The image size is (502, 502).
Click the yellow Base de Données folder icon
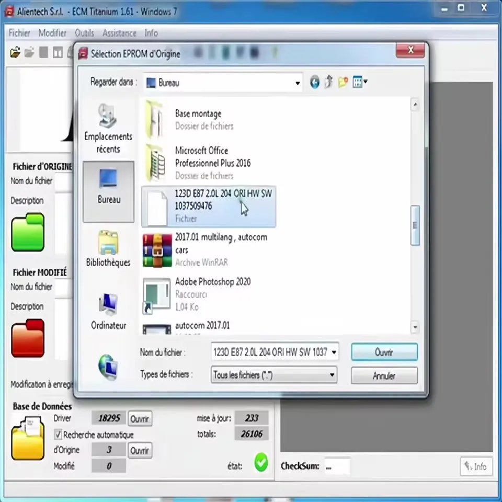click(27, 437)
